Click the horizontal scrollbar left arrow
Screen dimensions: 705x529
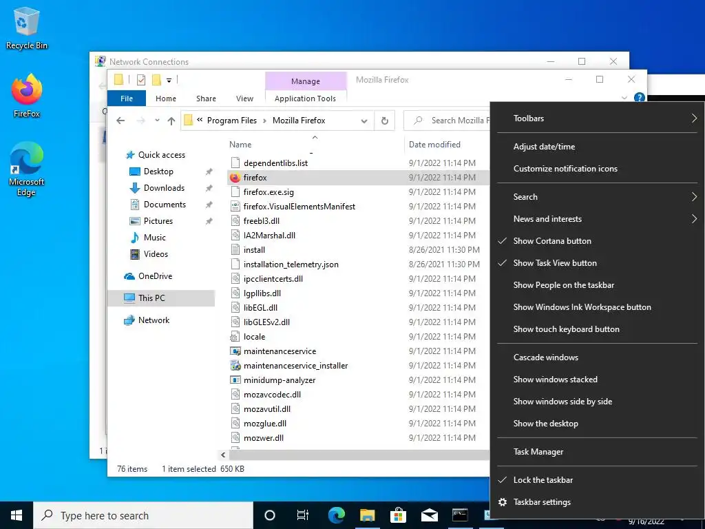point(224,455)
